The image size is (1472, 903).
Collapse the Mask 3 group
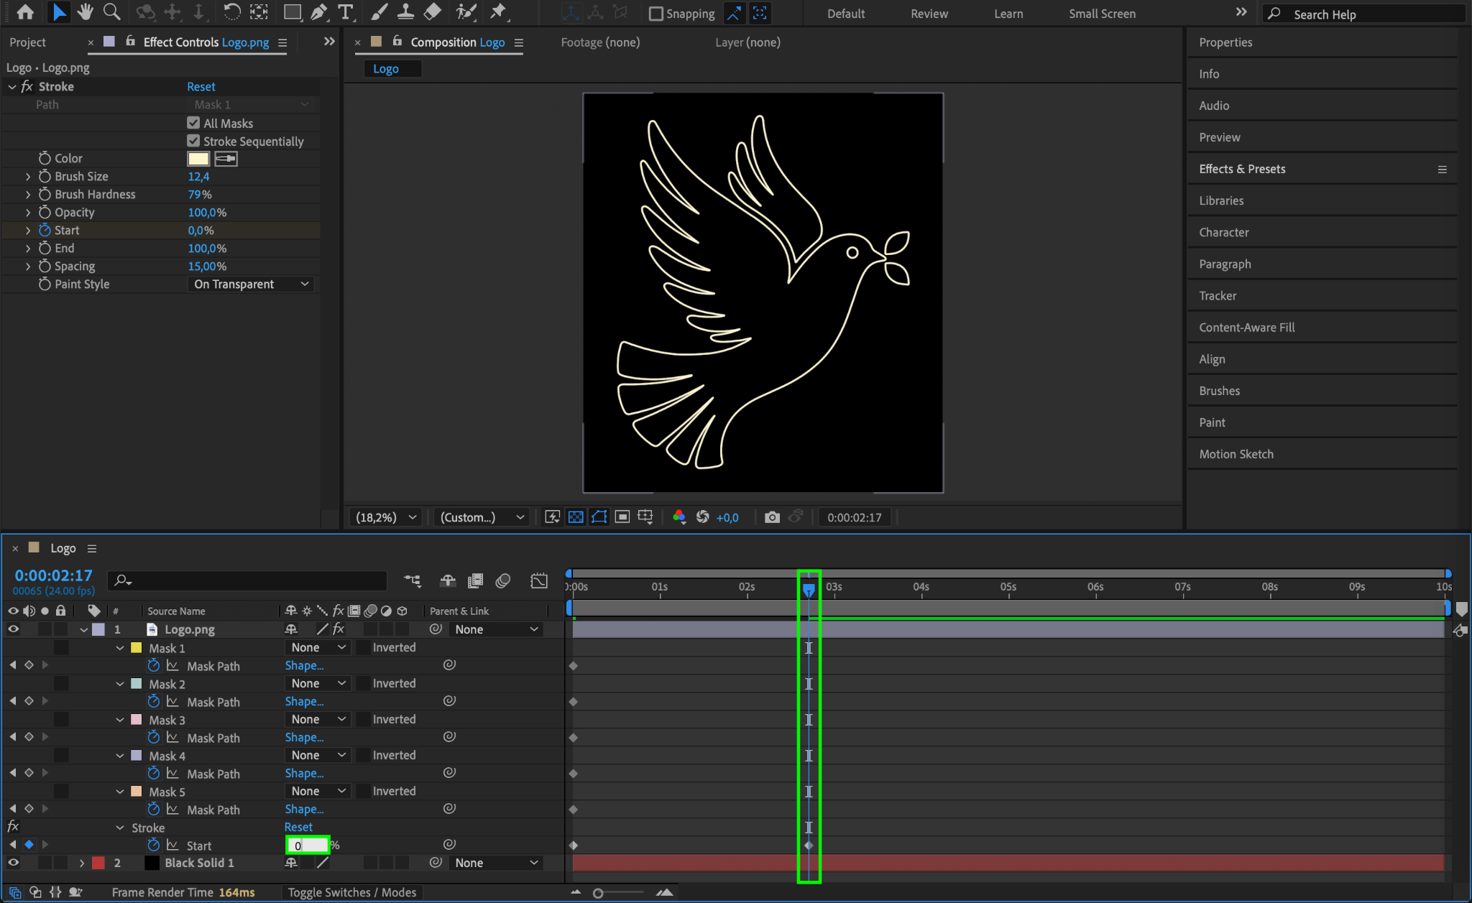120,720
